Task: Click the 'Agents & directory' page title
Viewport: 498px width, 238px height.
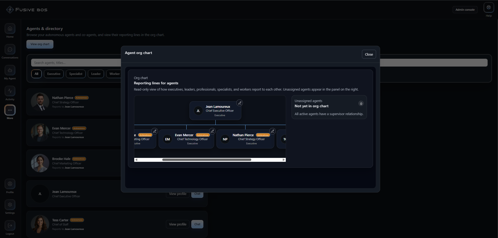Action: click(44, 29)
